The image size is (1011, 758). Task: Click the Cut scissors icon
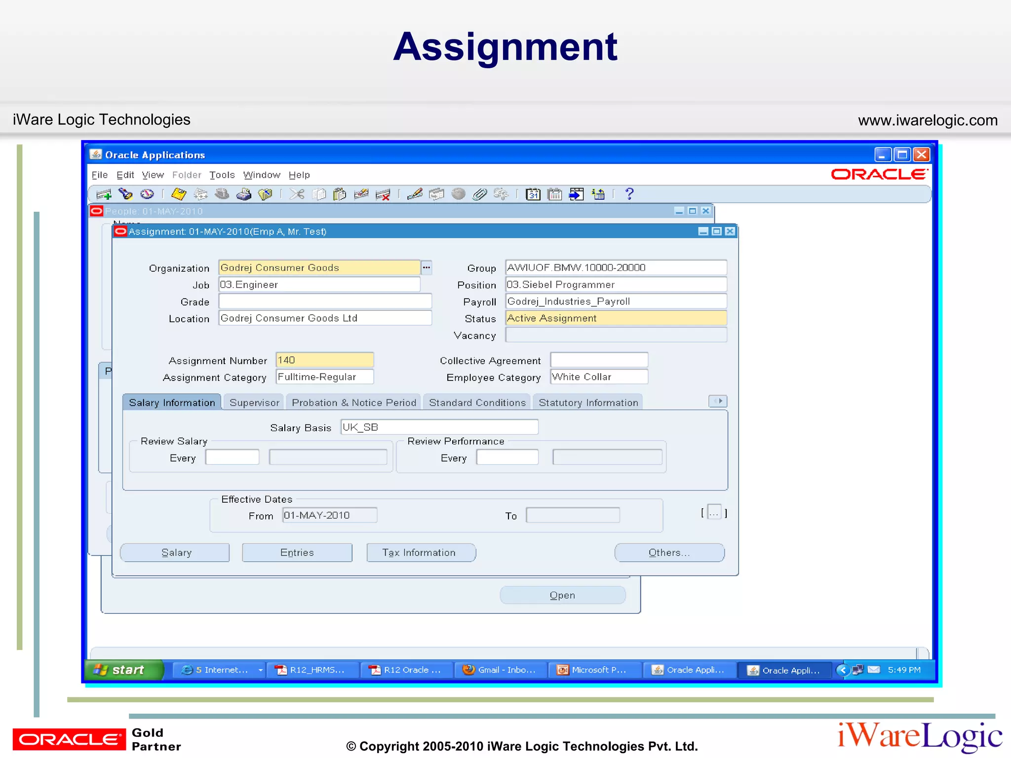(297, 194)
